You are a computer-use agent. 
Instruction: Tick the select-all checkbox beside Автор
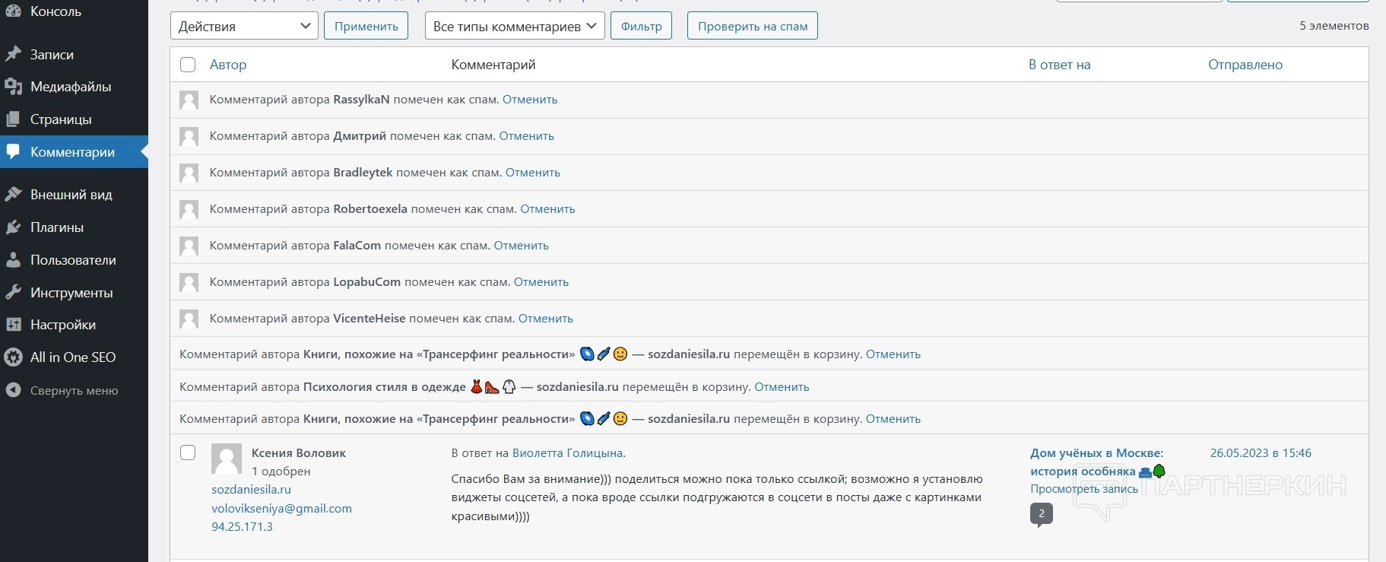pos(188,65)
